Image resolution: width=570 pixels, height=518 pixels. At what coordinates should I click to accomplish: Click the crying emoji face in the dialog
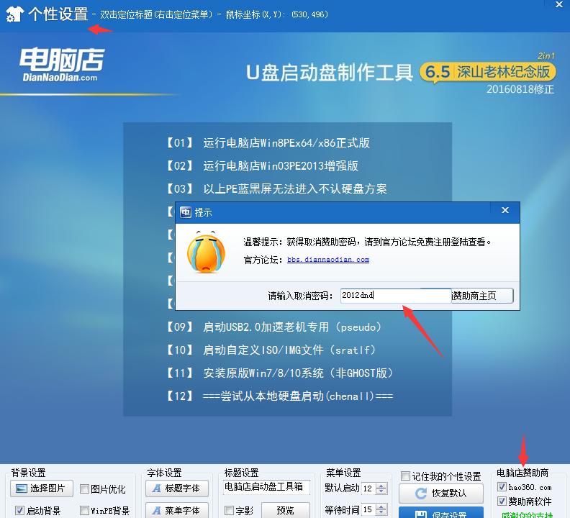[206, 252]
